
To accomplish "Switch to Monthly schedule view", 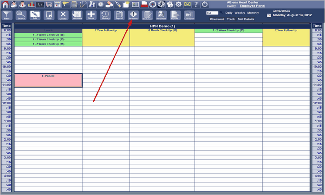I will (253, 13).
